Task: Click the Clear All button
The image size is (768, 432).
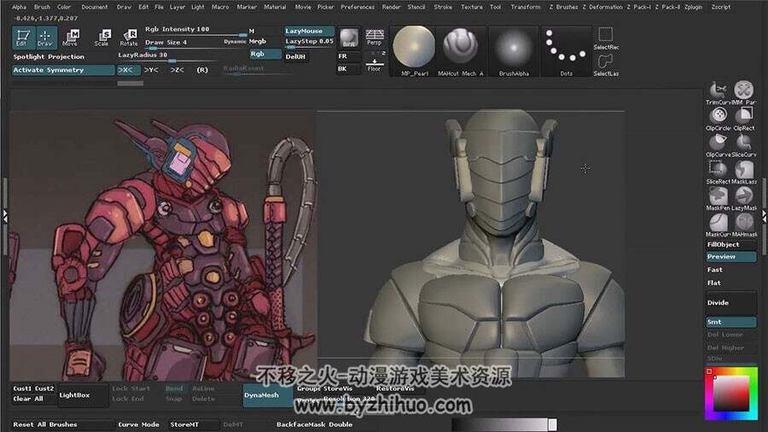Action: [x=28, y=399]
